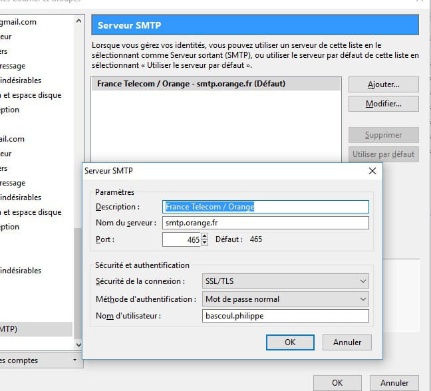Click the Port number field

tap(182, 239)
